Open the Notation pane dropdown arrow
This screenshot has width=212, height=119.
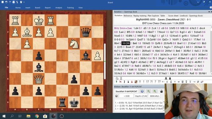[x=209, y=12]
